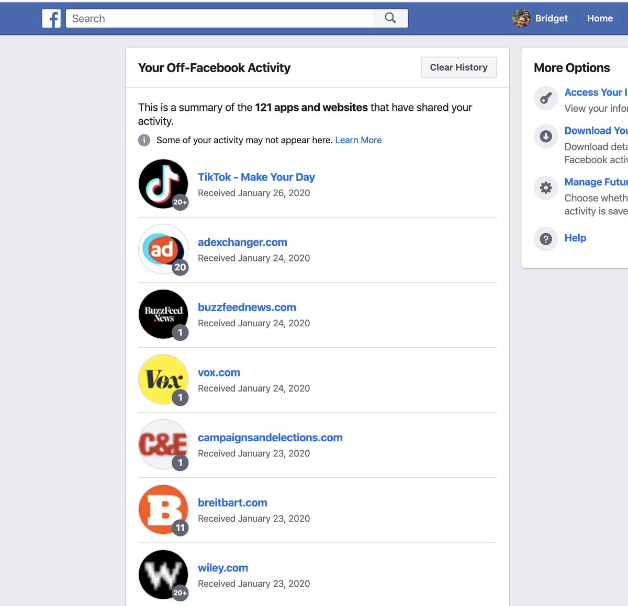This screenshot has width=628, height=606.
Task: Click the Breitbart orange B logo
Action: tap(163, 509)
